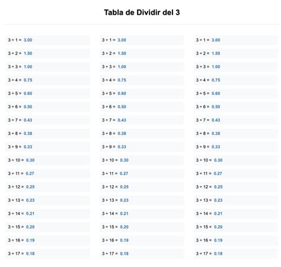281x267 pixels.
Task: Select the 3.00 result in the left column
Action: point(28,40)
